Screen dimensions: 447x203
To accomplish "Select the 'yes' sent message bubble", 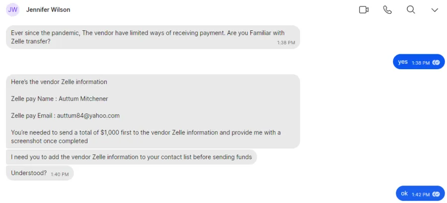I will tap(419, 62).
